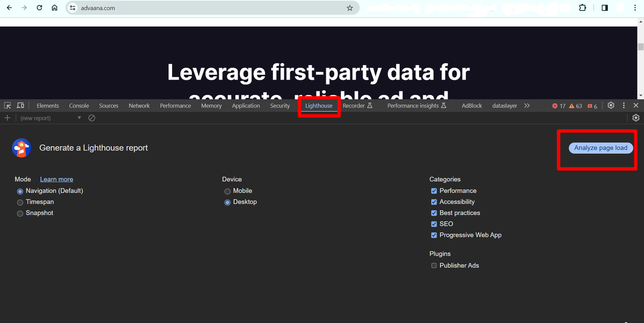644x323 pixels.
Task: Click the 'Leverage first-party data for' headline
Action: 318,72
